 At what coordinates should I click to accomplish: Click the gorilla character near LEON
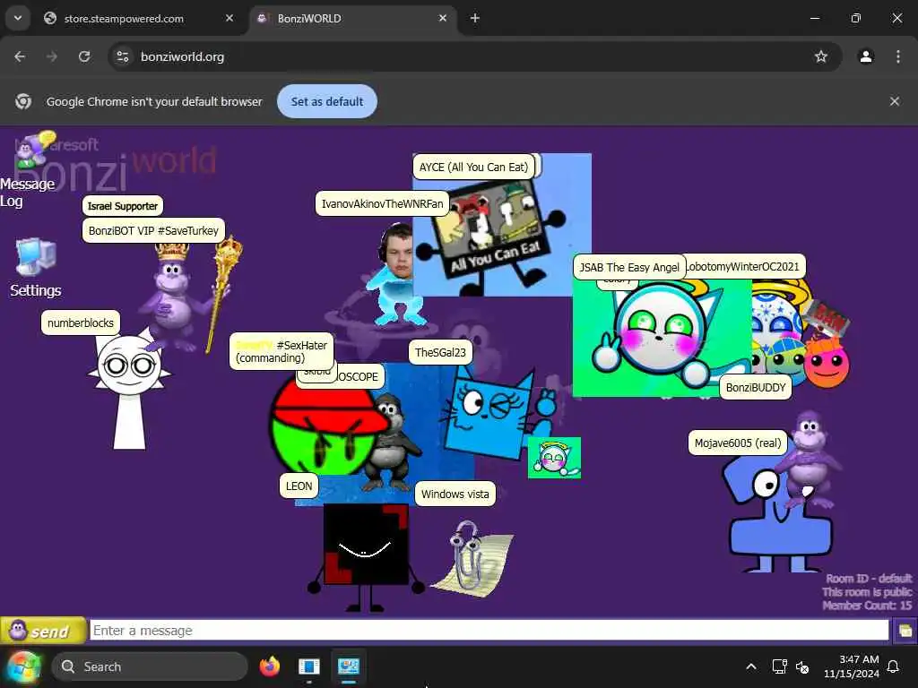tap(391, 443)
